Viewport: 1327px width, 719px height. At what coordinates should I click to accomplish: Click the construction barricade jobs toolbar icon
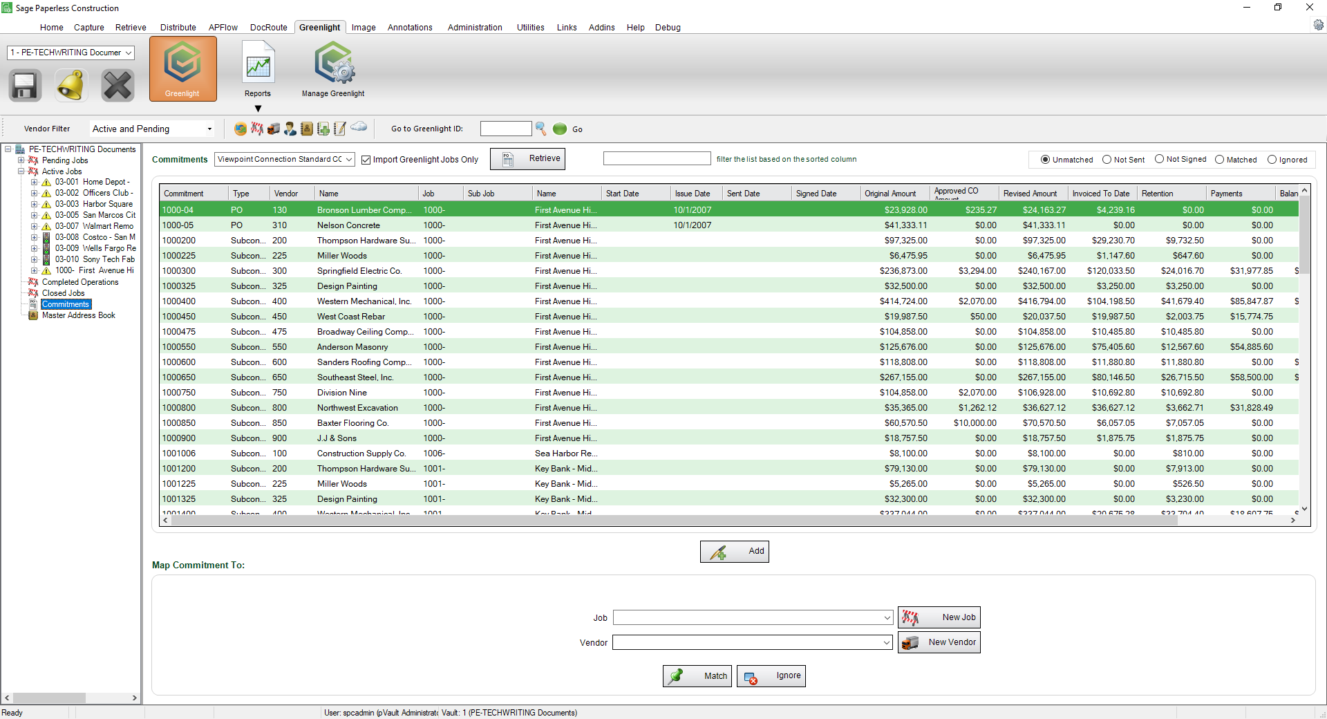257,129
